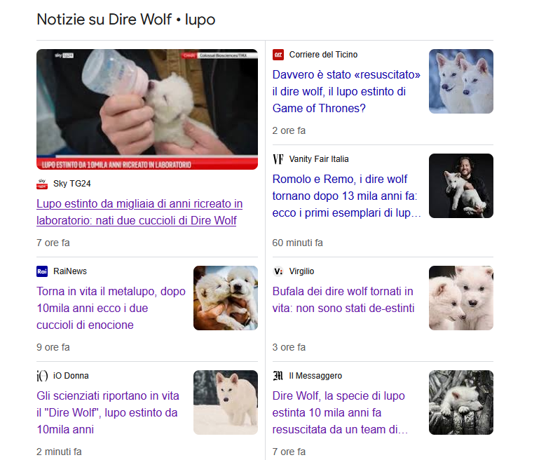This screenshot has height=460, width=553.
Task: Click the Corriere del Ticino logo icon
Action: click(x=278, y=55)
